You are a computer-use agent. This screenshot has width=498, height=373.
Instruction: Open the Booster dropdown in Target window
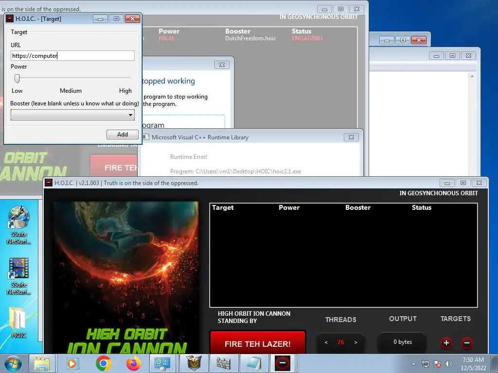(72, 115)
